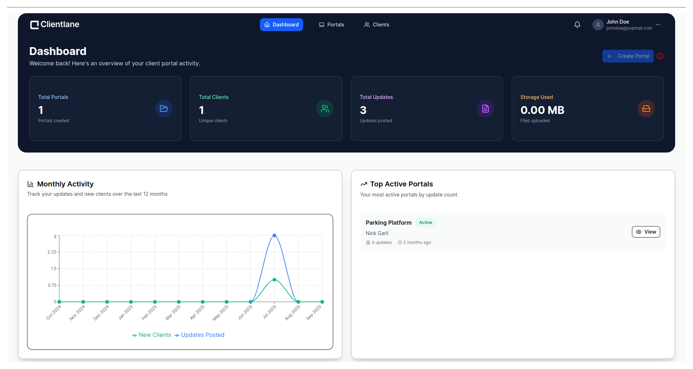Click the red alert icon beside Create Portal
Viewport: 693px width, 369px height.
(x=660, y=56)
